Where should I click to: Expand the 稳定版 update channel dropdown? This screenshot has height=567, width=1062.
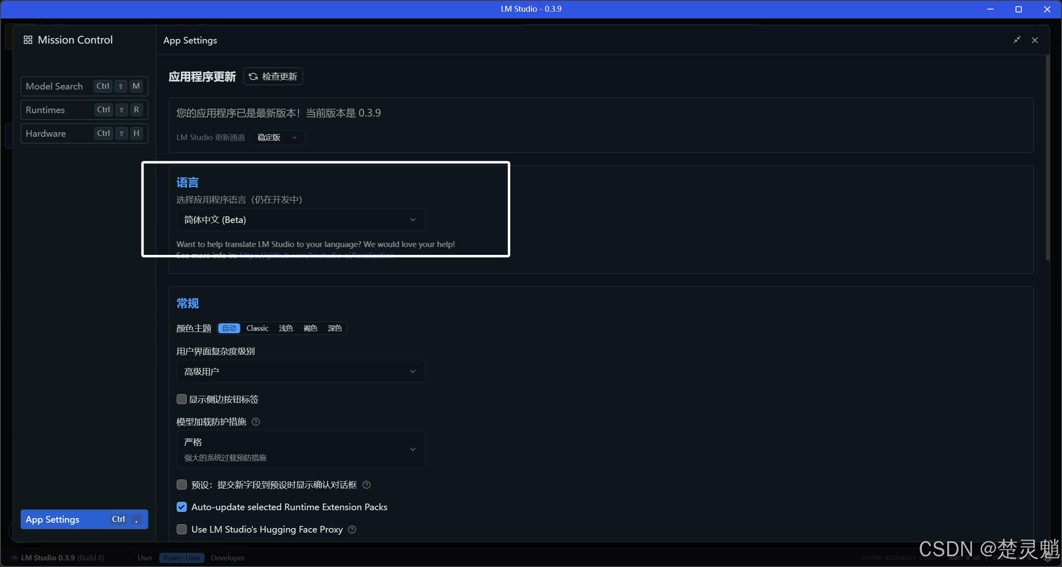pyautogui.click(x=277, y=138)
